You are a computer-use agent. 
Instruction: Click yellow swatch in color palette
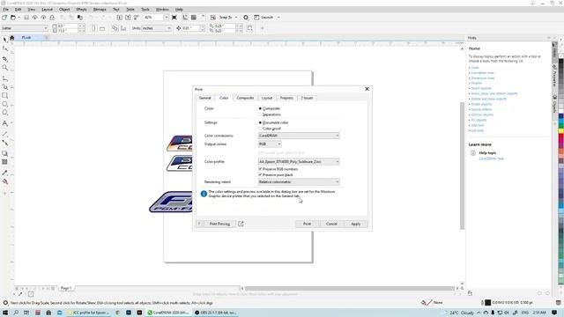pos(560,131)
